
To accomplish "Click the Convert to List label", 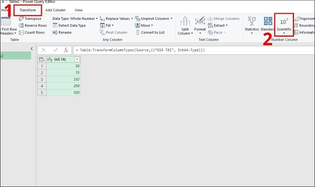I will point(153,32).
